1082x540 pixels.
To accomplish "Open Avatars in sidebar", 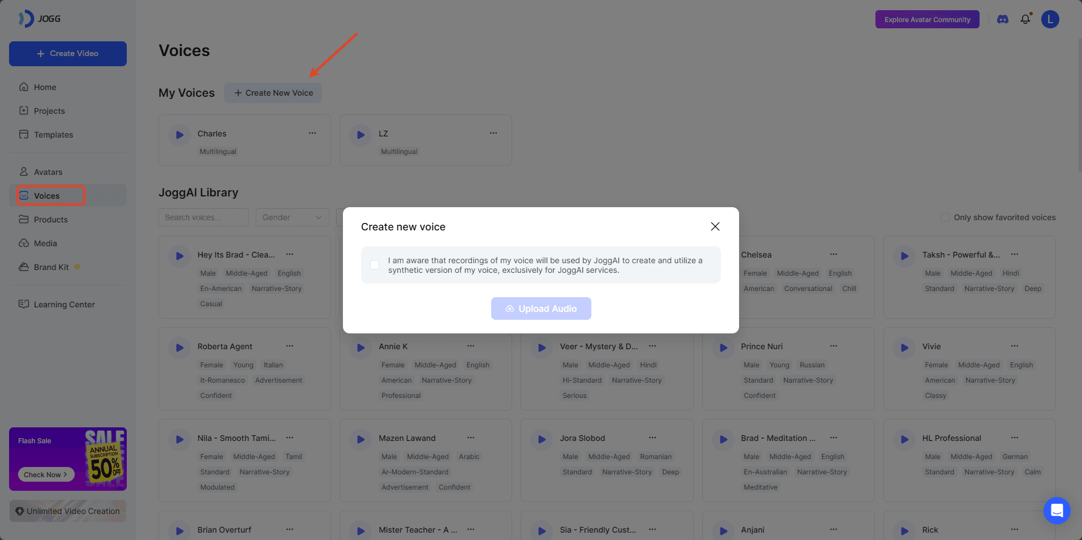I will pos(68,172).
